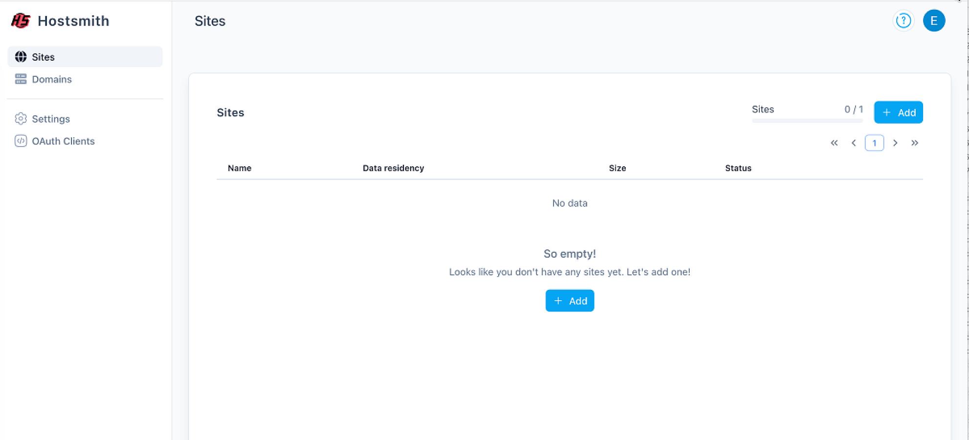The width and height of the screenshot is (969, 440).
Task: Click the Sites usage progress bar
Action: [807, 121]
